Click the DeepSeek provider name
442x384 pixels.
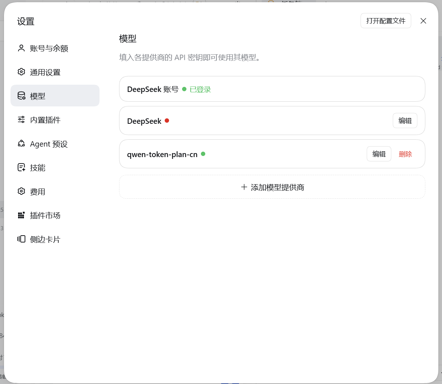(x=144, y=121)
